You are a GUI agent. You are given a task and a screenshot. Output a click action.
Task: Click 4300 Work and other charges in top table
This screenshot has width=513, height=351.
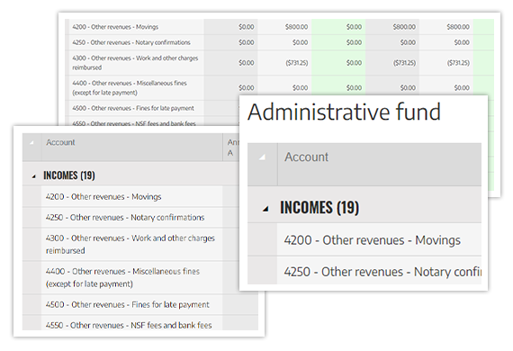click(135, 62)
